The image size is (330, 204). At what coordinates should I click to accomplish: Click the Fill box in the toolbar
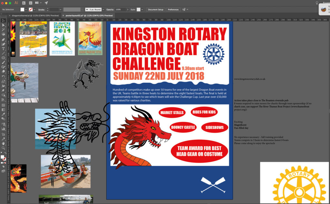[x=2, y=157]
